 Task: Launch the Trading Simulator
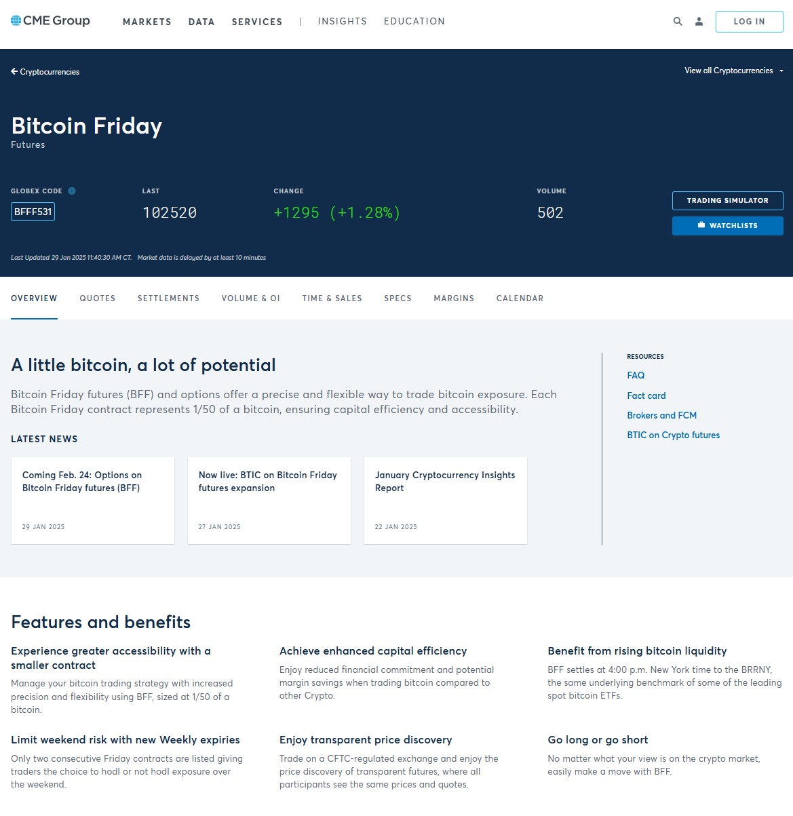pyautogui.click(x=727, y=201)
